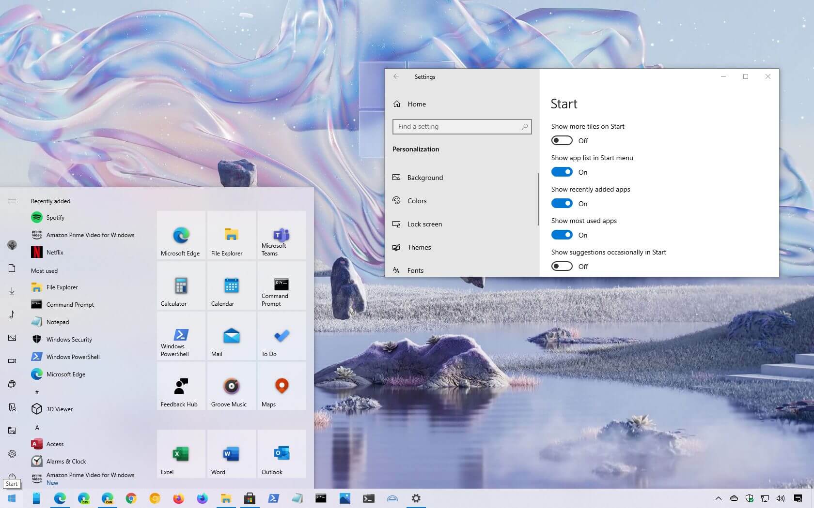The height and width of the screenshot is (508, 814).
Task: Open user account icon in Start rail
Action: click(12, 245)
